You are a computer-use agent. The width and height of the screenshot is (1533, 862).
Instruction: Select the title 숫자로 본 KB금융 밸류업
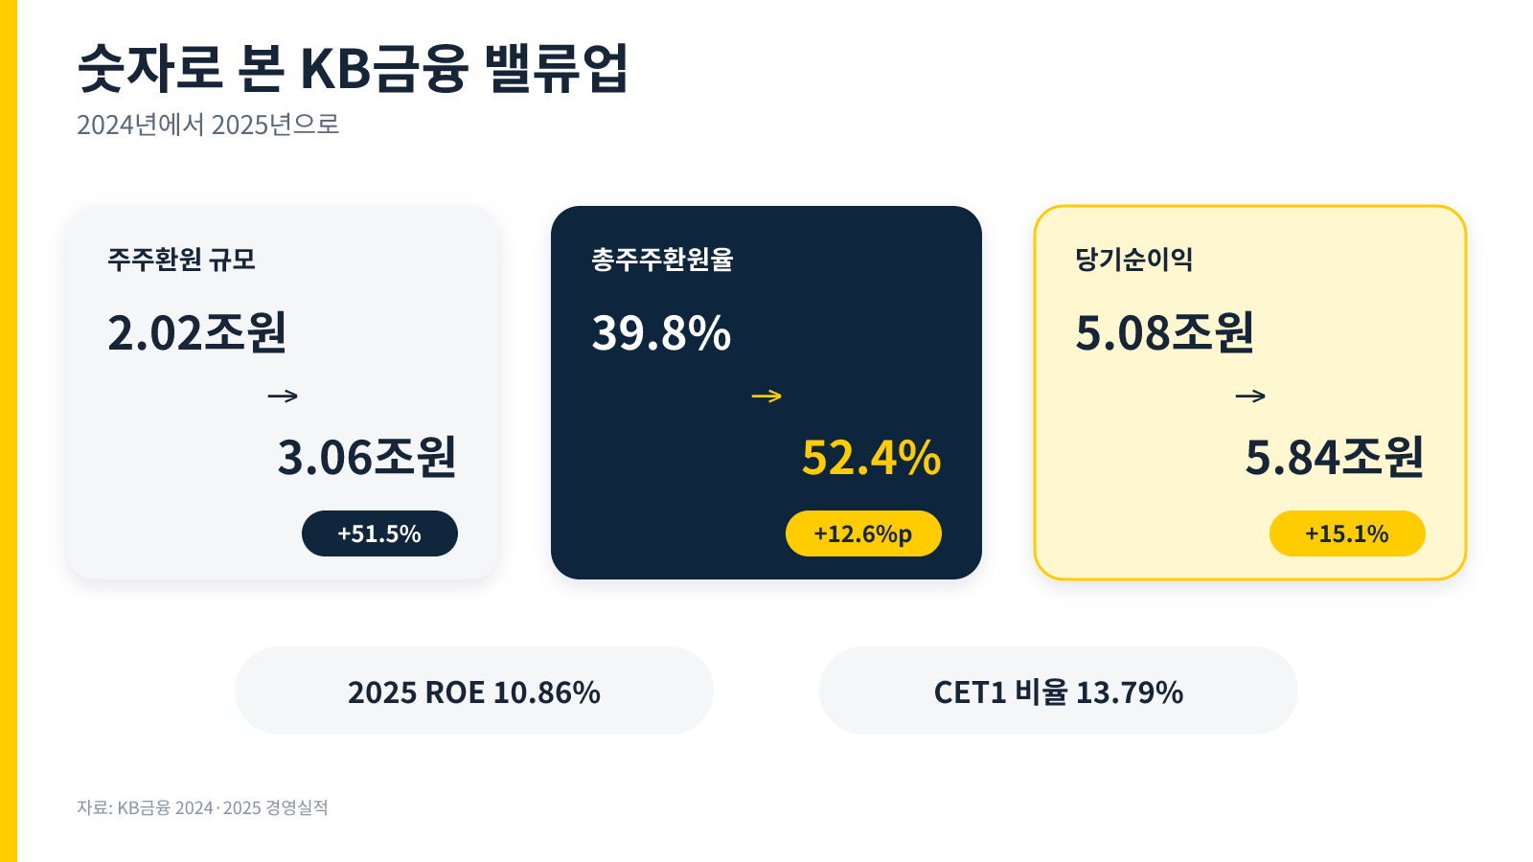pyautogui.click(x=353, y=68)
